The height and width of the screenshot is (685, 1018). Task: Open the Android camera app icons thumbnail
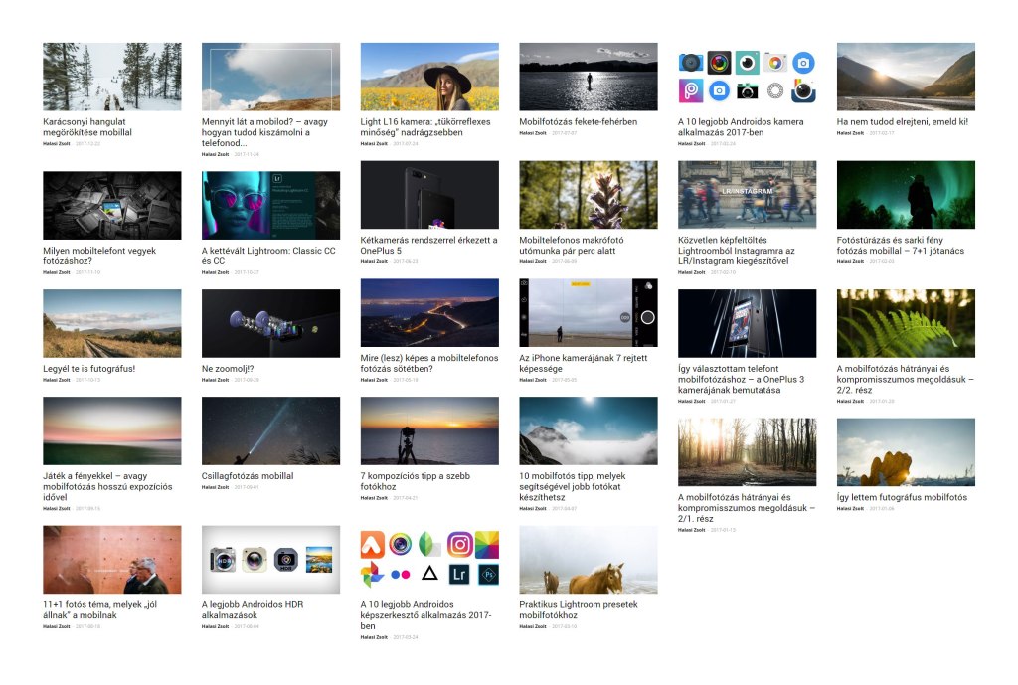click(747, 77)
